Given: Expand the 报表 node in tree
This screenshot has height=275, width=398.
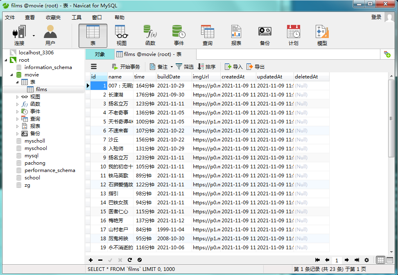Looking at the screenshot, I should pos(17,126).
